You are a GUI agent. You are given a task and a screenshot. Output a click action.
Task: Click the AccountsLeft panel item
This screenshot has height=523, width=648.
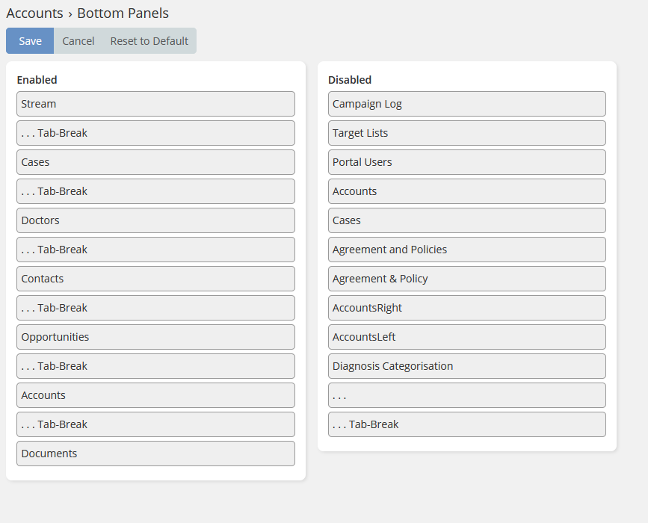coord(466,337)
